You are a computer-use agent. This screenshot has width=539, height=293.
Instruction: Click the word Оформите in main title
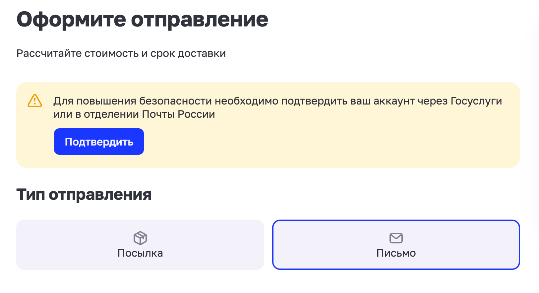tap(71, 20)
